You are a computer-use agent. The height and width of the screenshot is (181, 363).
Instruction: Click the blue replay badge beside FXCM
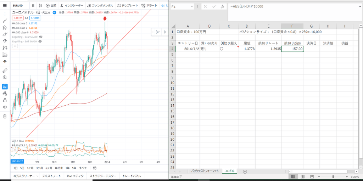click(x=54, y=12)
